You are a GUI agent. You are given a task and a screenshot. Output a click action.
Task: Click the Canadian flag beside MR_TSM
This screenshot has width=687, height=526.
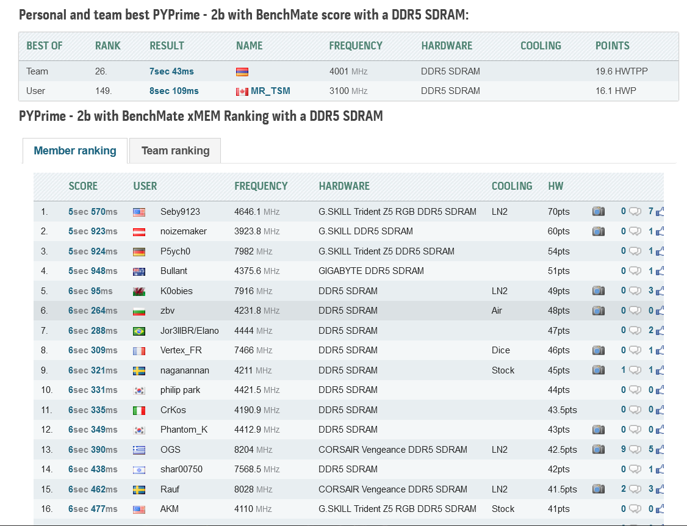point(242,92)
